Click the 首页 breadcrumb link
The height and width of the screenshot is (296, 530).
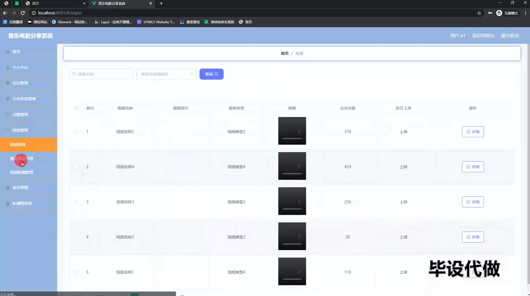pyautogui.click(x=285, y=53)
